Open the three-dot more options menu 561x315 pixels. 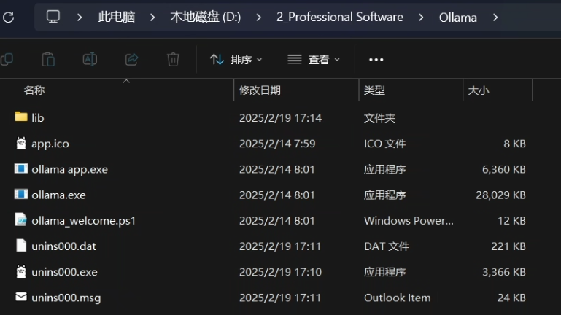tap(376, 59)
